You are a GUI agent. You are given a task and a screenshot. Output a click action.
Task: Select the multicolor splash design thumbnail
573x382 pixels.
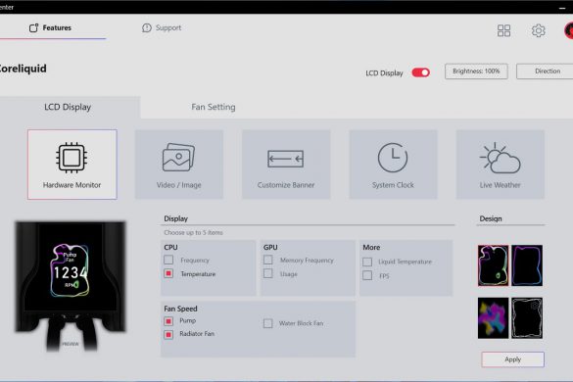[x=493, y=318]
